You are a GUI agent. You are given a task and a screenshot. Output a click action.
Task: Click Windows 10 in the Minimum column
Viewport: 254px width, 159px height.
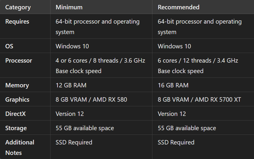click(72, 46)
